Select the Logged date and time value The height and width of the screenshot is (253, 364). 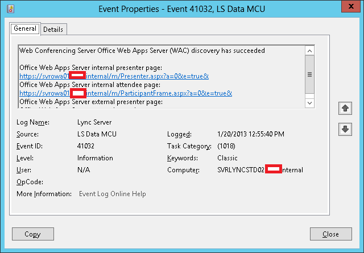(251, 134)
